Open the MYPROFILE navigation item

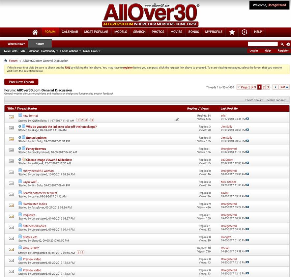(214, 32)
